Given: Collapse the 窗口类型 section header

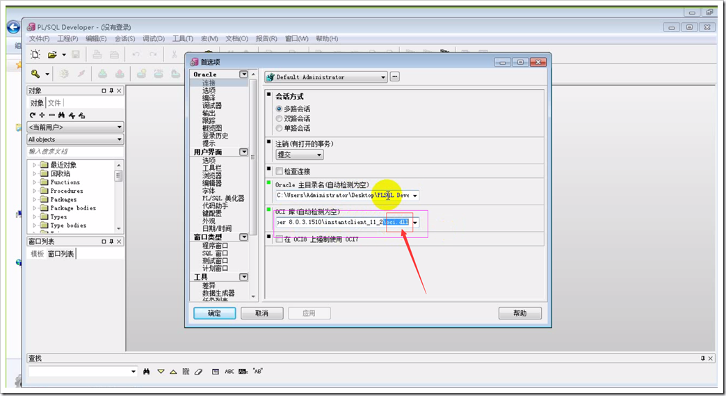Looking at the screenshot, I should [x=243, y=237].
